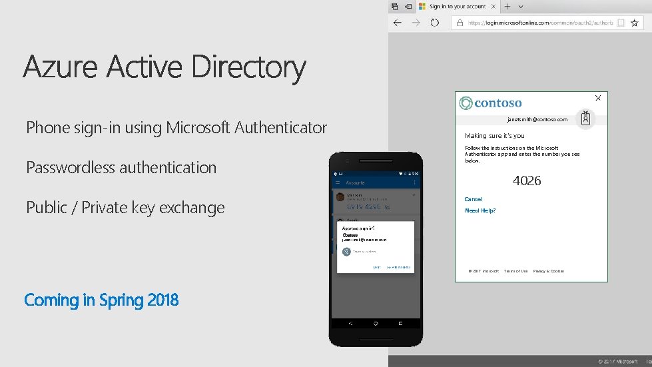Click the browser forward arrow
The width and height of the screenshot is (652, 367).
pos(416,23)
